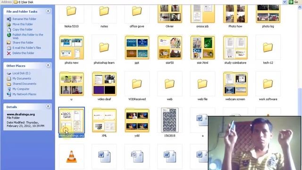Screen dimensions: 302x170
Task: Select the work software folder
Action: pyautogui.click(x=268, y=84)
